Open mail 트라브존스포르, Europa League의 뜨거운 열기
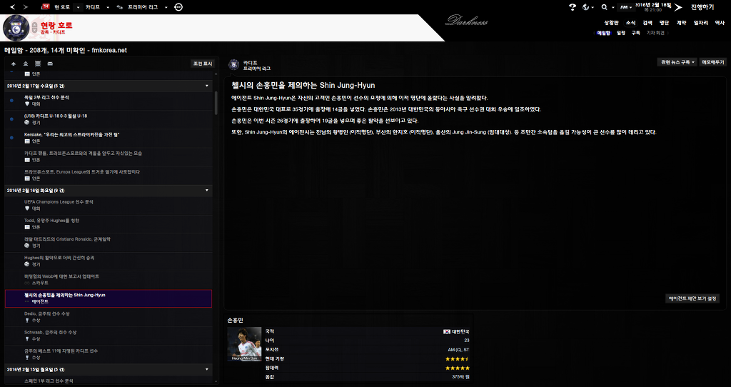This screenshot has width=731, height=387. (x=109, y=176)
